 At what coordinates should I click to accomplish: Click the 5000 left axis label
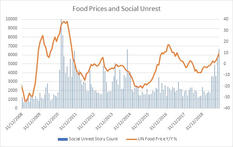[13, 64]
